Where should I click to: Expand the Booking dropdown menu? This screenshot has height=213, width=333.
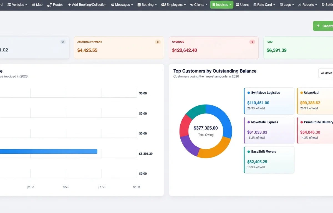[147, 5]
